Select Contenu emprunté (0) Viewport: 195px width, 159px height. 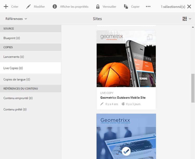click(x=30, y=98)
